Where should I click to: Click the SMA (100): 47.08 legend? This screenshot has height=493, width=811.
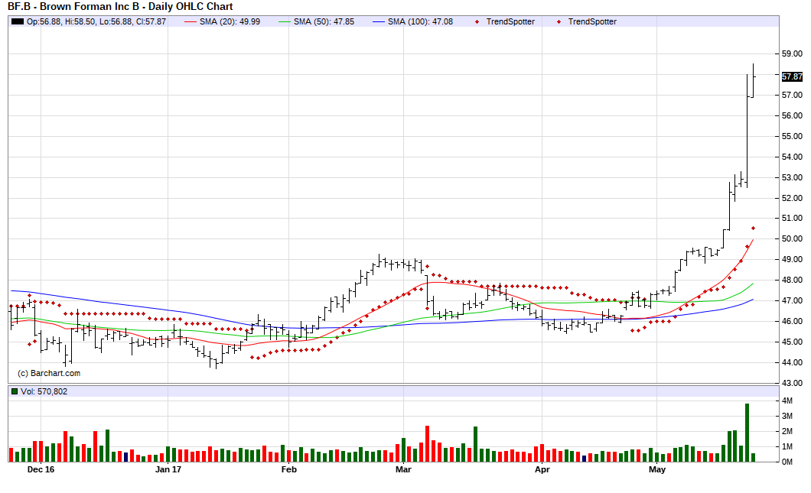coord(412,21)
